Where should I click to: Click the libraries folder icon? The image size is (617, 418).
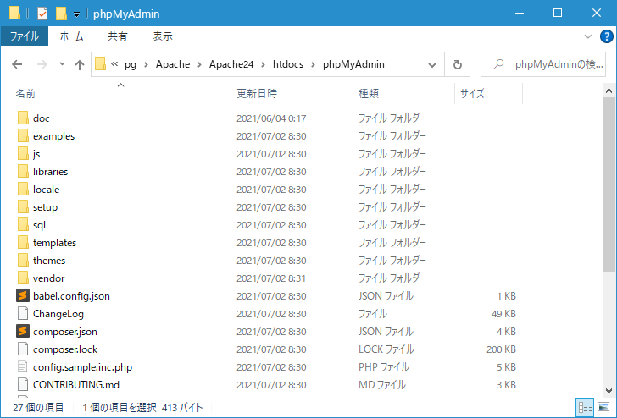click(23, 171)
